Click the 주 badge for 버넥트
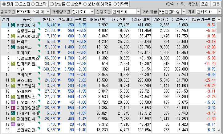Screen dimensions: 223x134 pyautogui.click(x=13, y=42)
